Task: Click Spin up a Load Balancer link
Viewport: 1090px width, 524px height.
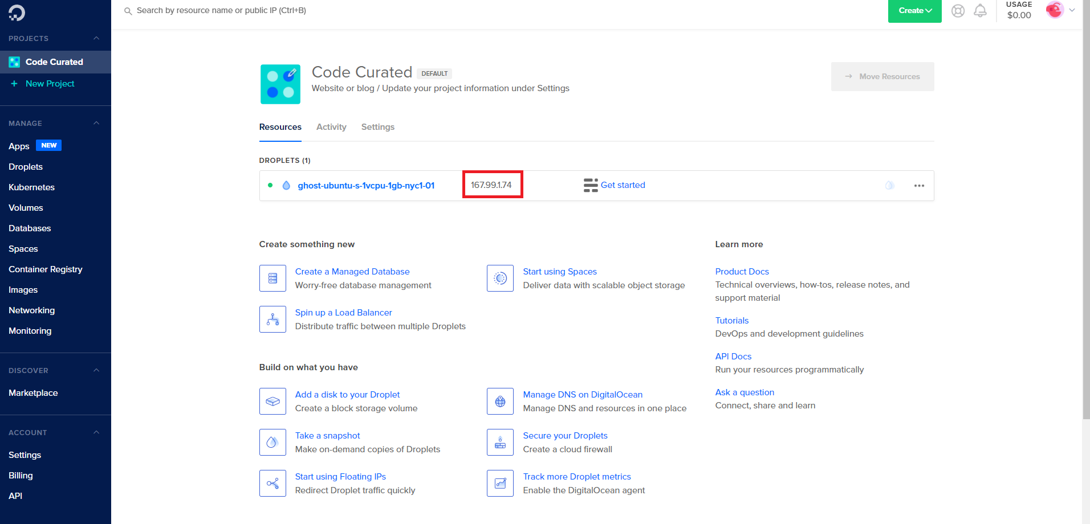Action: (x=344, y=313)
